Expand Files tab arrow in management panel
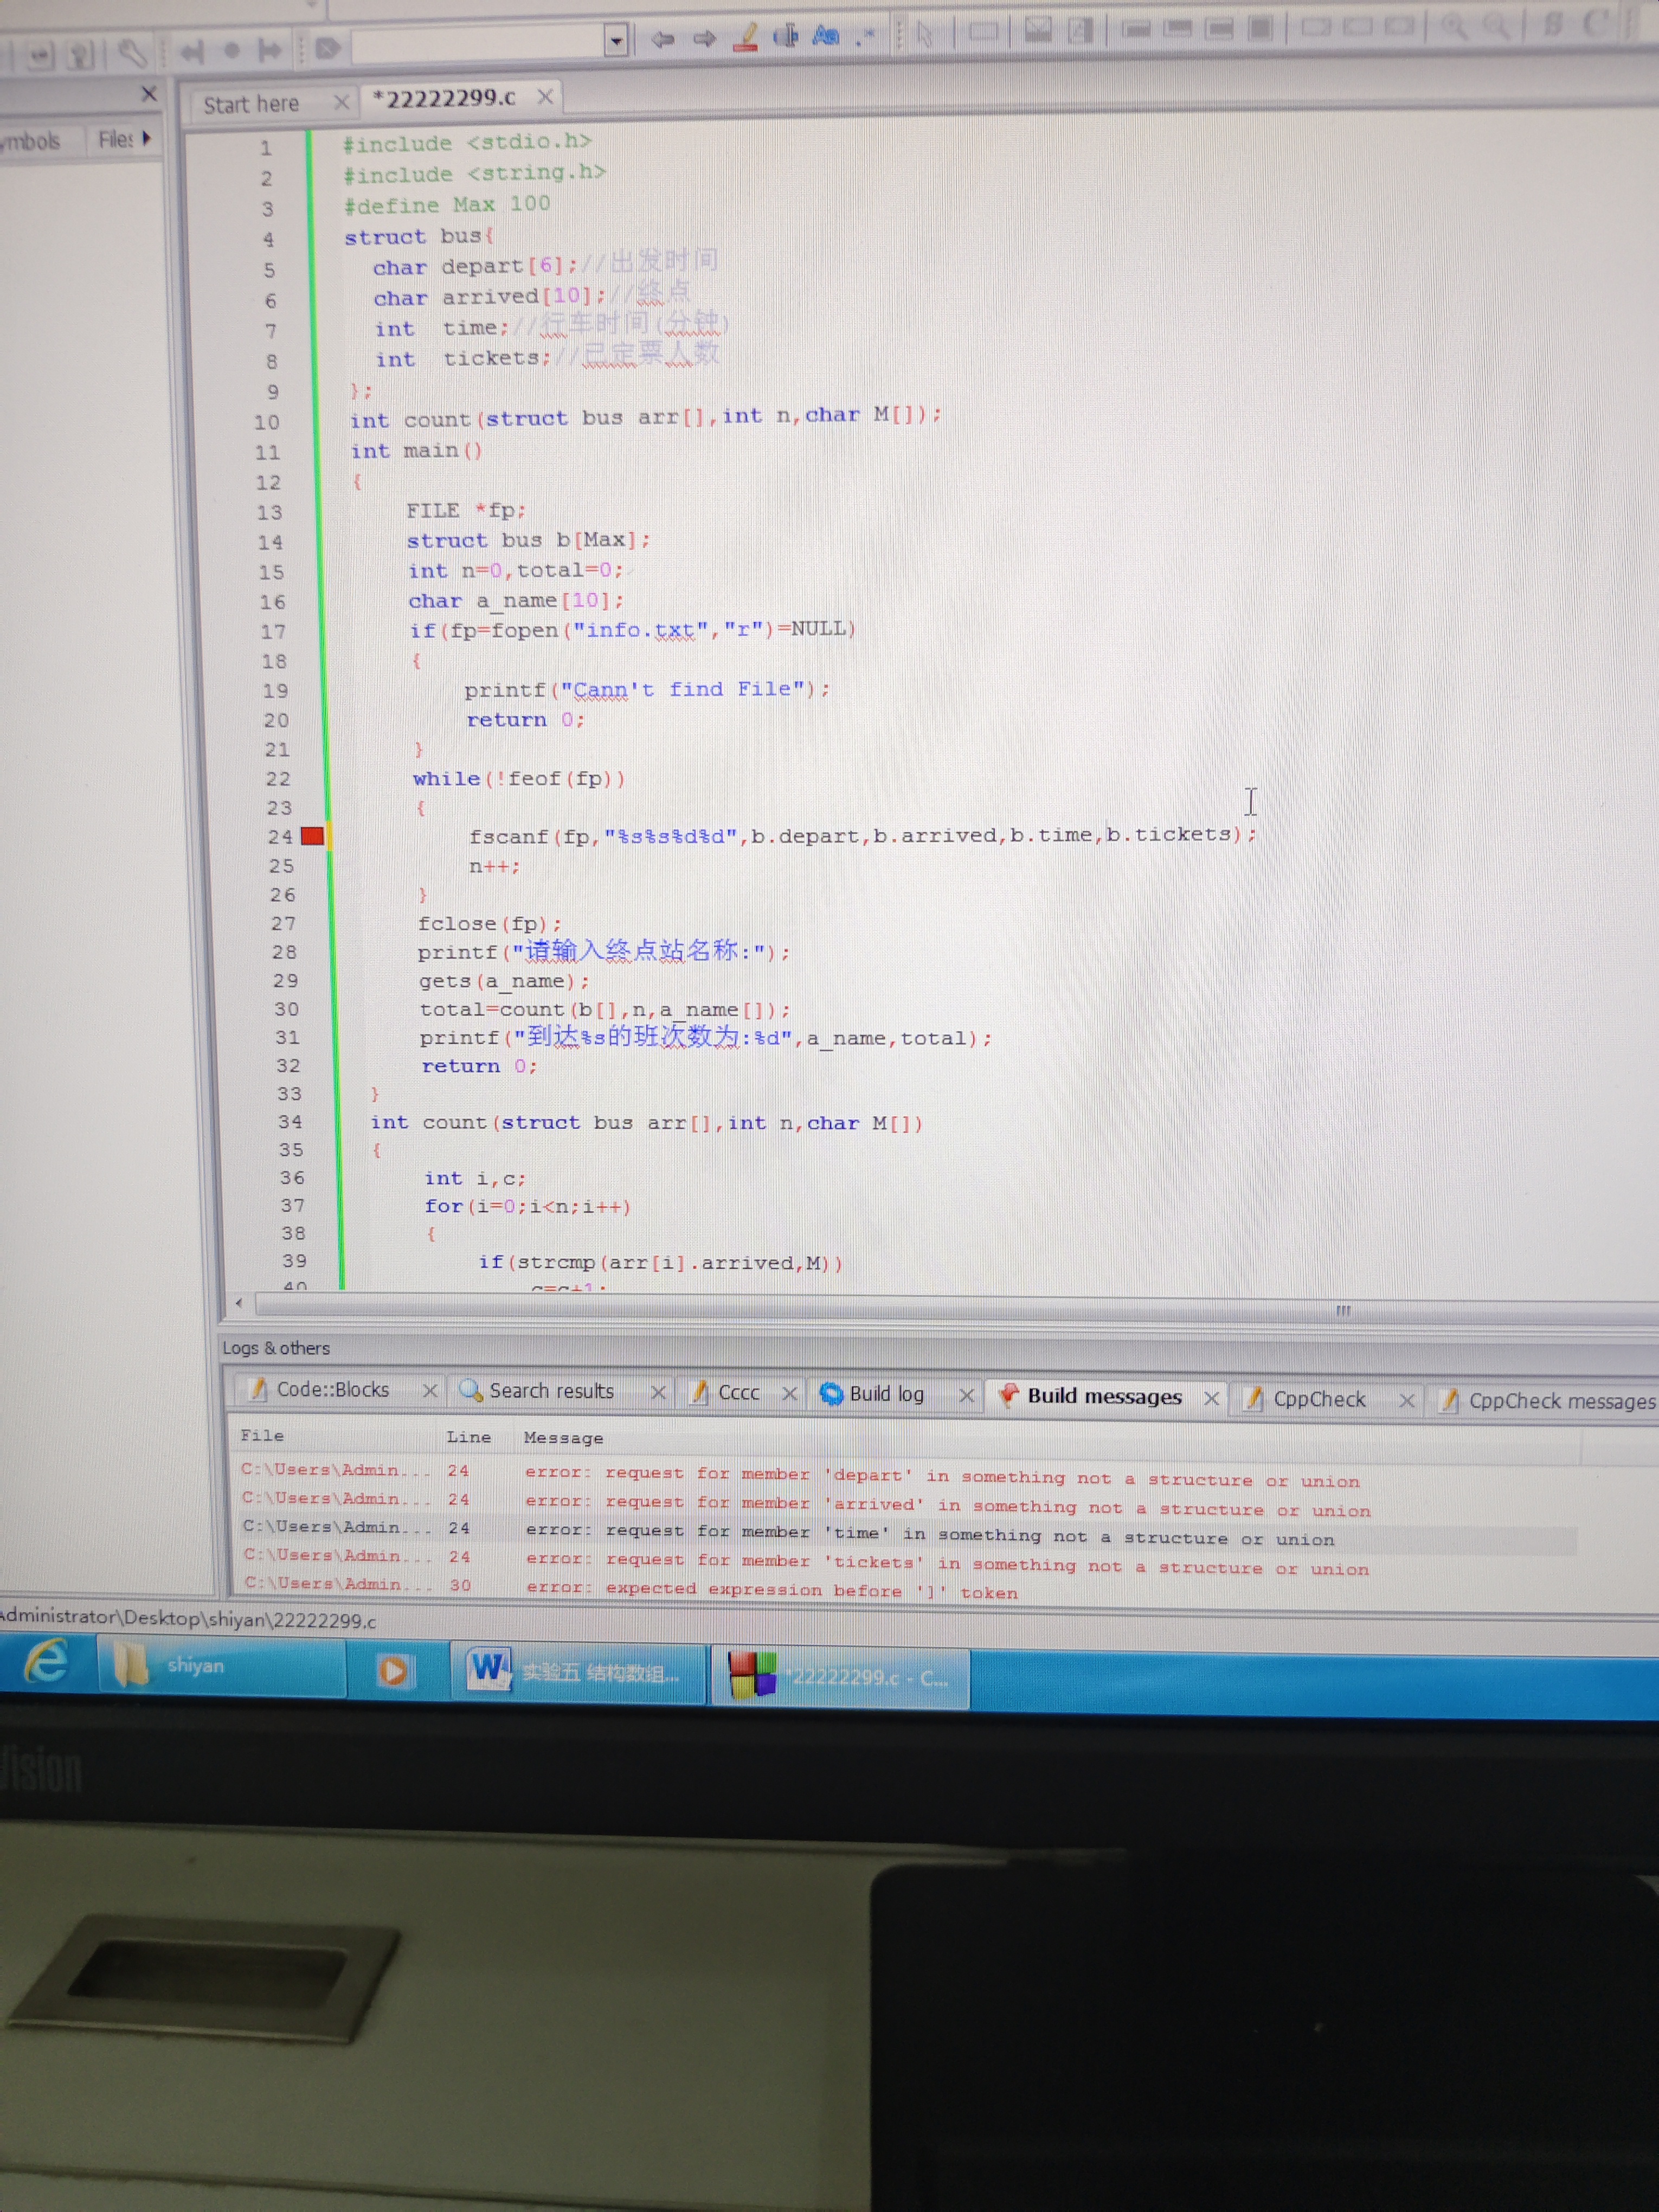Image resolution: width=1659 pixels, height=2212 pixels. (147, 138)
